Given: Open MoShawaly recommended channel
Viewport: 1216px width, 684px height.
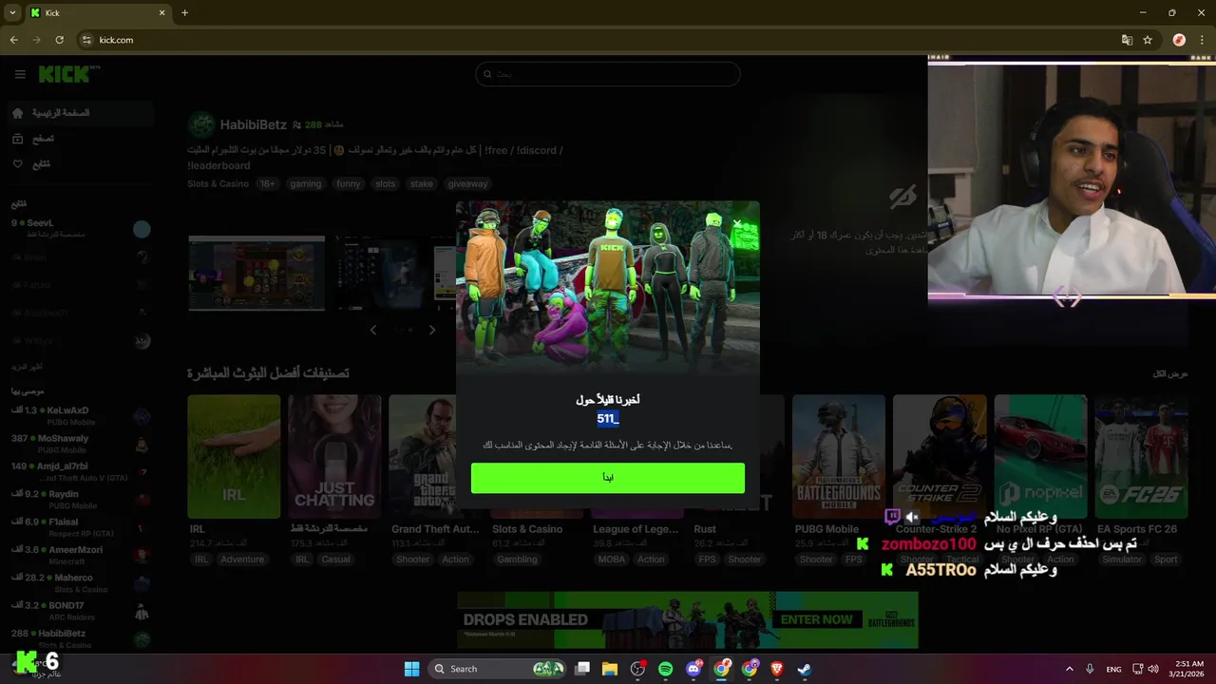Looking at the screenshot, I should [80, 444].
